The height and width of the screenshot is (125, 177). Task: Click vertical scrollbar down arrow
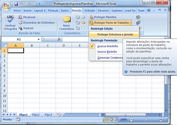click(x=166, y=111)
